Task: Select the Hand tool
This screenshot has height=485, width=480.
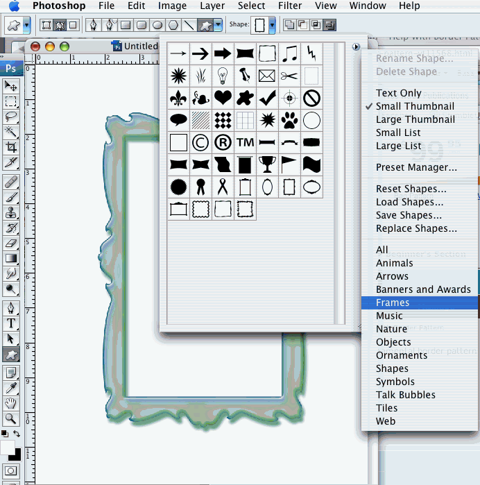Action: [x=11, y=403]
